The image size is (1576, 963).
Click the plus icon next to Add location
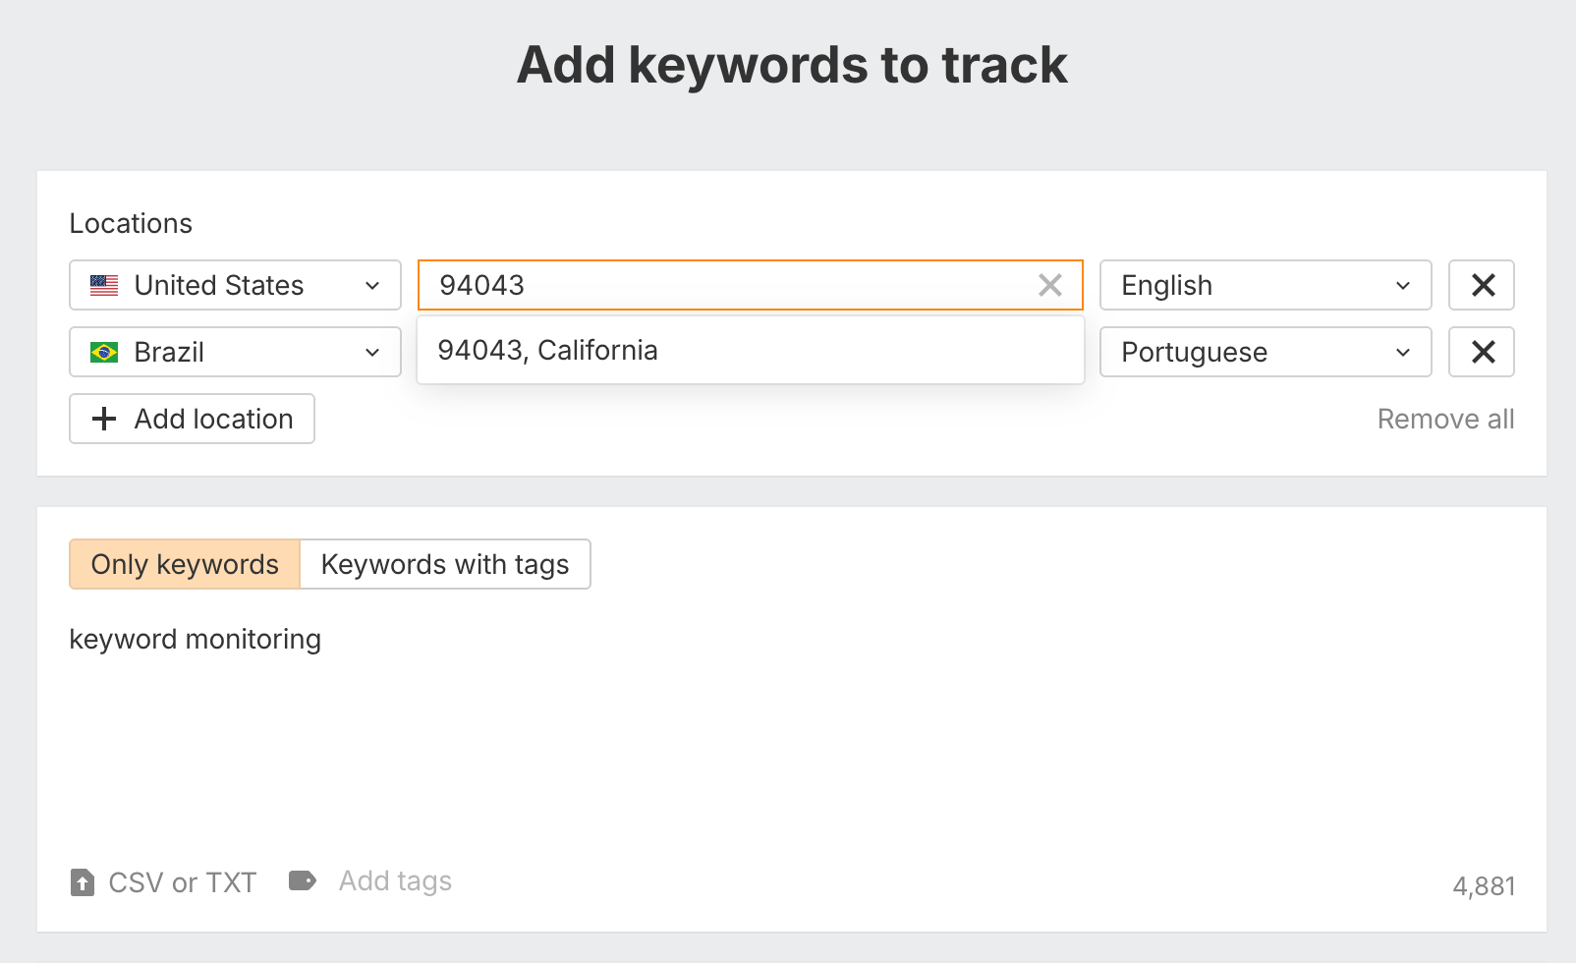coord(103,419)
